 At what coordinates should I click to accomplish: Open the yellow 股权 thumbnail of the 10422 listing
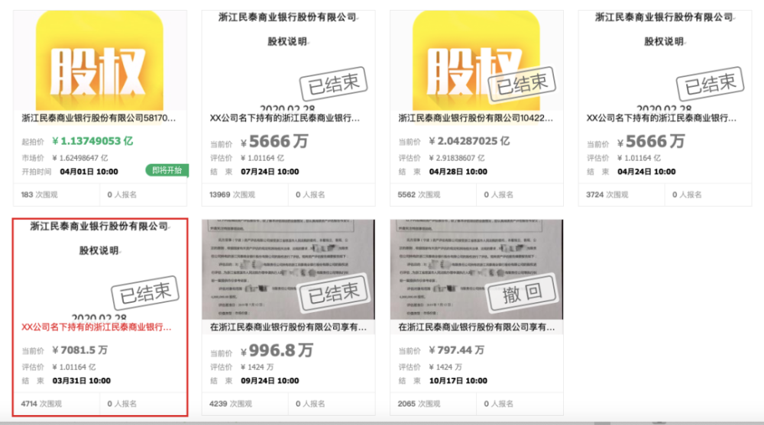click(x=477, y=61)
